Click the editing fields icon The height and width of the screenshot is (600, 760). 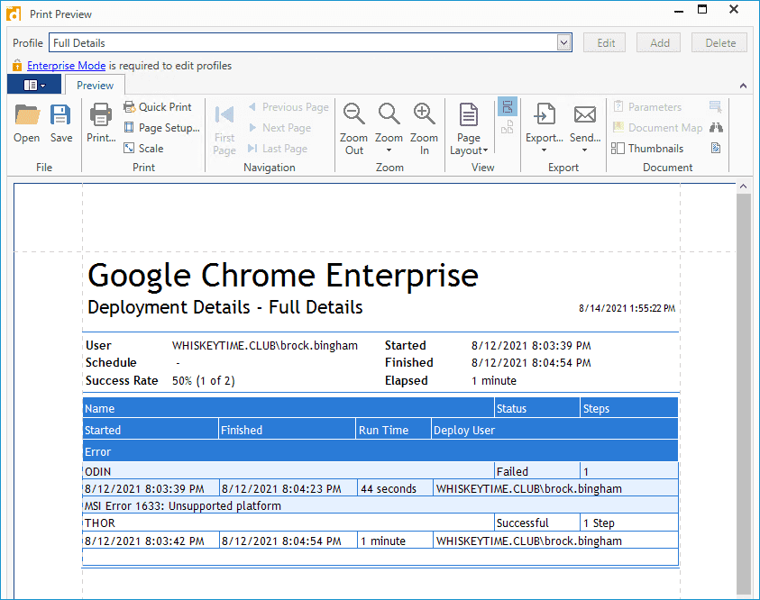point(716,106)
